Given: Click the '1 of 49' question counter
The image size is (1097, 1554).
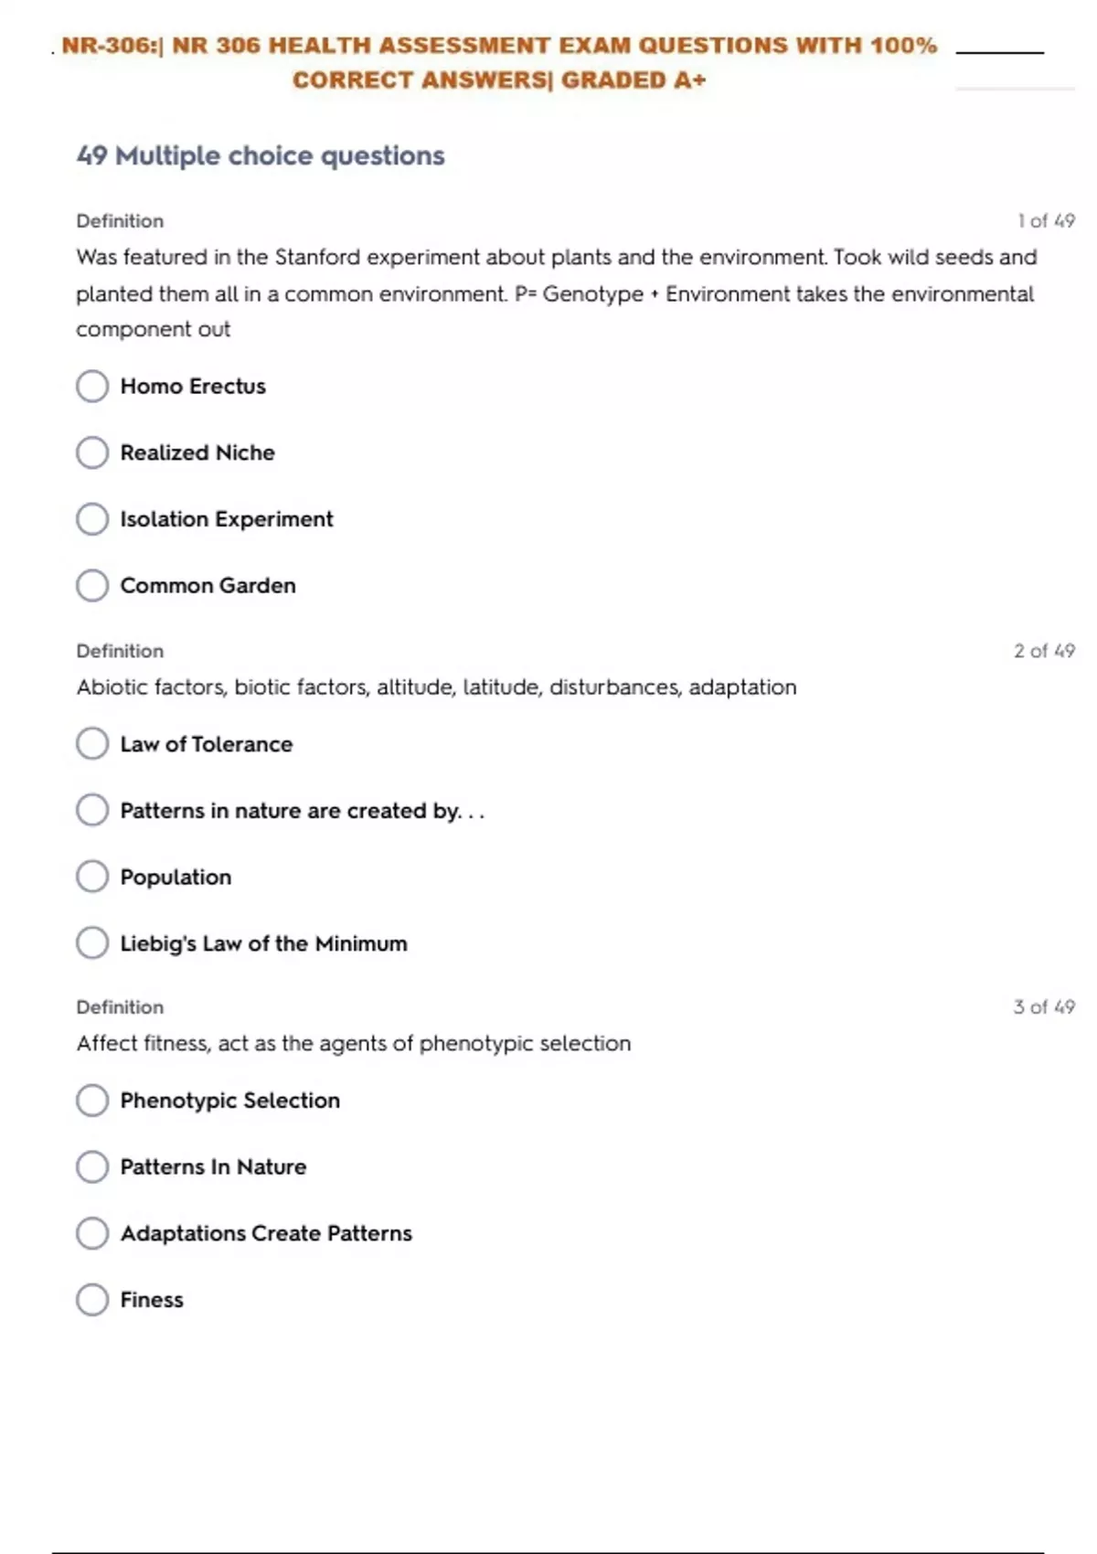Looking at the screenshot, I should pos(1046,221).
